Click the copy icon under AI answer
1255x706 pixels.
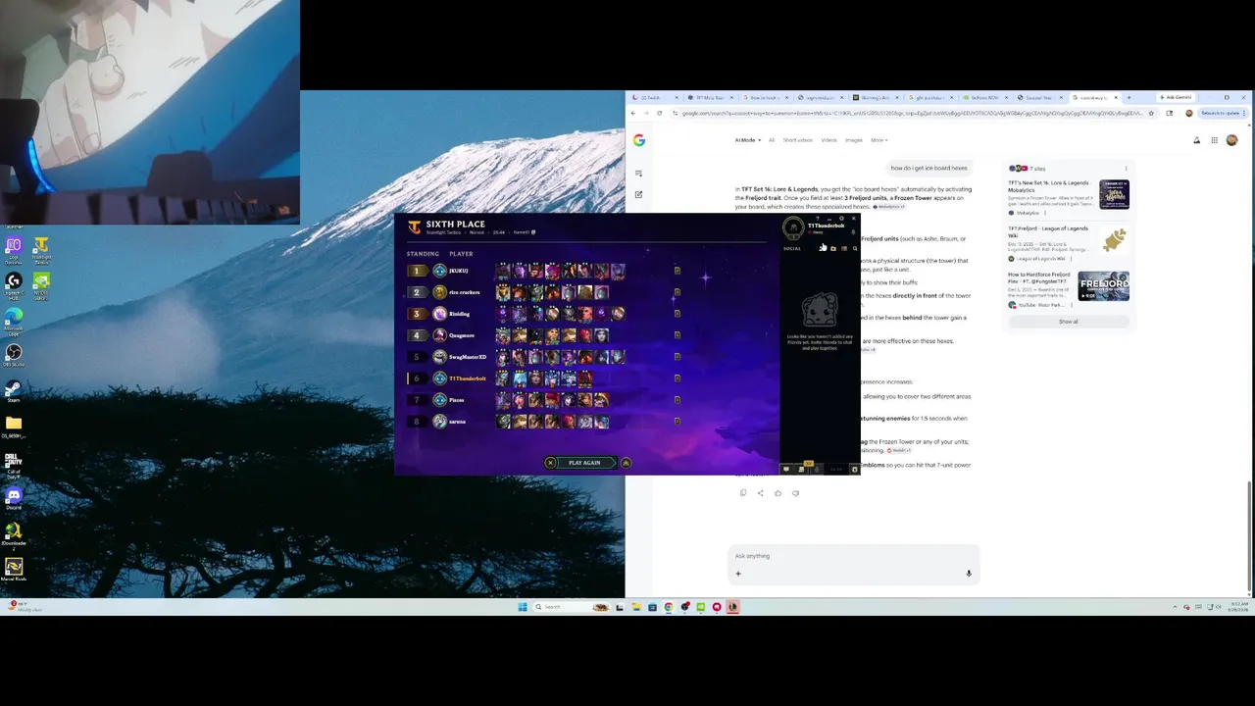pos(743,493)
